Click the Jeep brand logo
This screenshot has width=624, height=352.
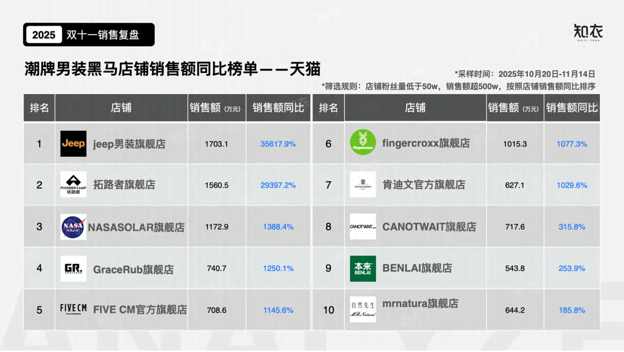pyautogui.click(x=73, y=144)
